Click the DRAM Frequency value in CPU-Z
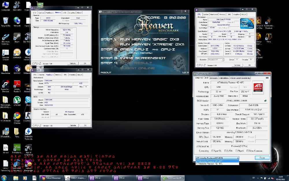The height and width of the screenshot is (181, 289). coord(67,30)
